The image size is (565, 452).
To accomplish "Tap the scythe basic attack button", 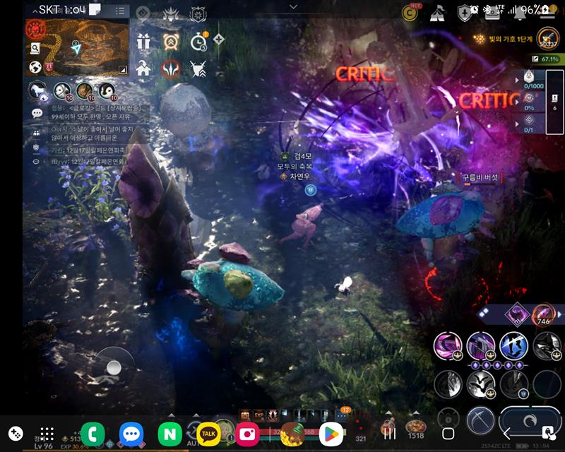I will point(480,421).
